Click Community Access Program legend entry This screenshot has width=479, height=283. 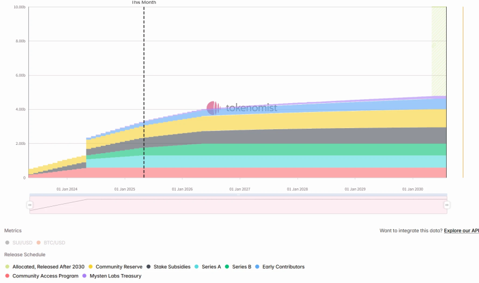click(x=45, y=276)
